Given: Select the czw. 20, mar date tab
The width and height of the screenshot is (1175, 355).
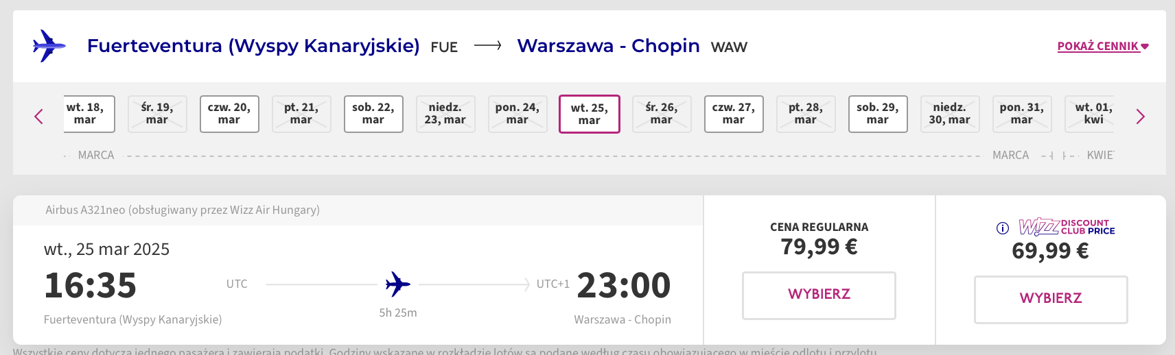Looking at the screenshot, I should [229, 114].
